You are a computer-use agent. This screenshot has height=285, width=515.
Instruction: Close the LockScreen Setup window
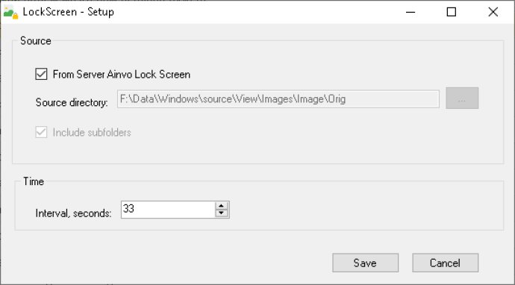point(493,12)
